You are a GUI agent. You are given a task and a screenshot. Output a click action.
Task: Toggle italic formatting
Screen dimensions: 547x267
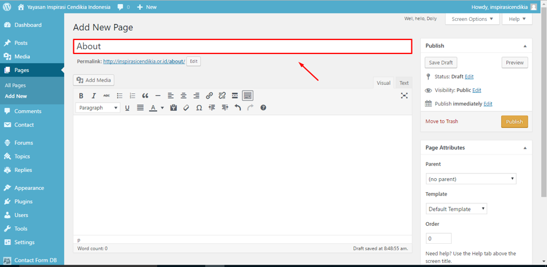(94, 96)
